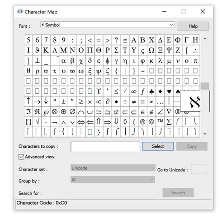This screenshot has height=216, width=220.
Task: Select the down arrow symbol
Action: click(x=46, y=101)
